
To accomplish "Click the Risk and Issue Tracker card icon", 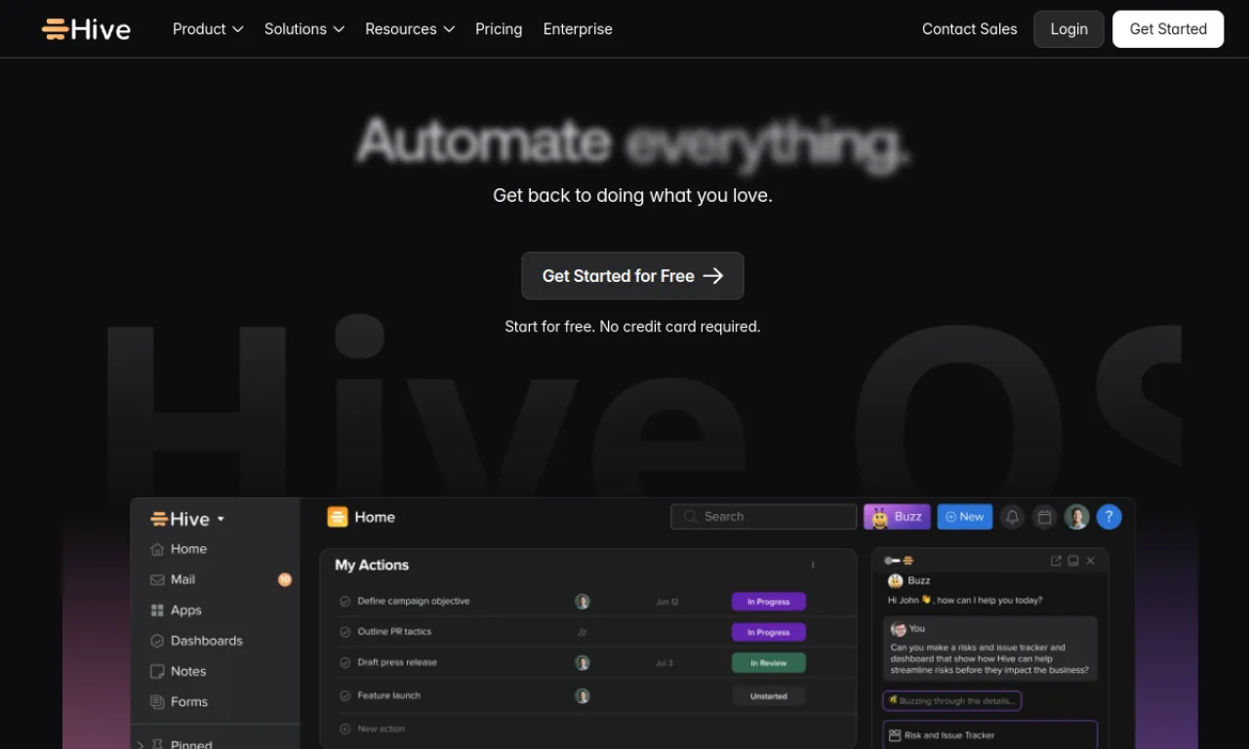I will pos(895,735).
